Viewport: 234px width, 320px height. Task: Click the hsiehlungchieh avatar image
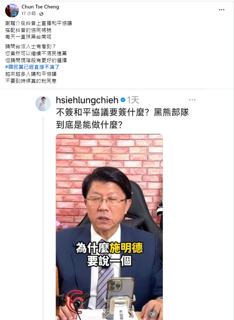click(x=43, y=103)
